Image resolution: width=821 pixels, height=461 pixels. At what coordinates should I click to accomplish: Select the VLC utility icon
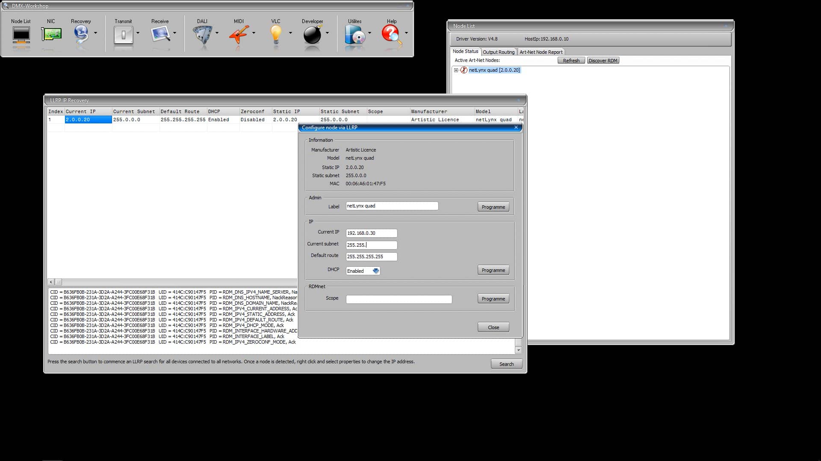(x=276, y=35)
